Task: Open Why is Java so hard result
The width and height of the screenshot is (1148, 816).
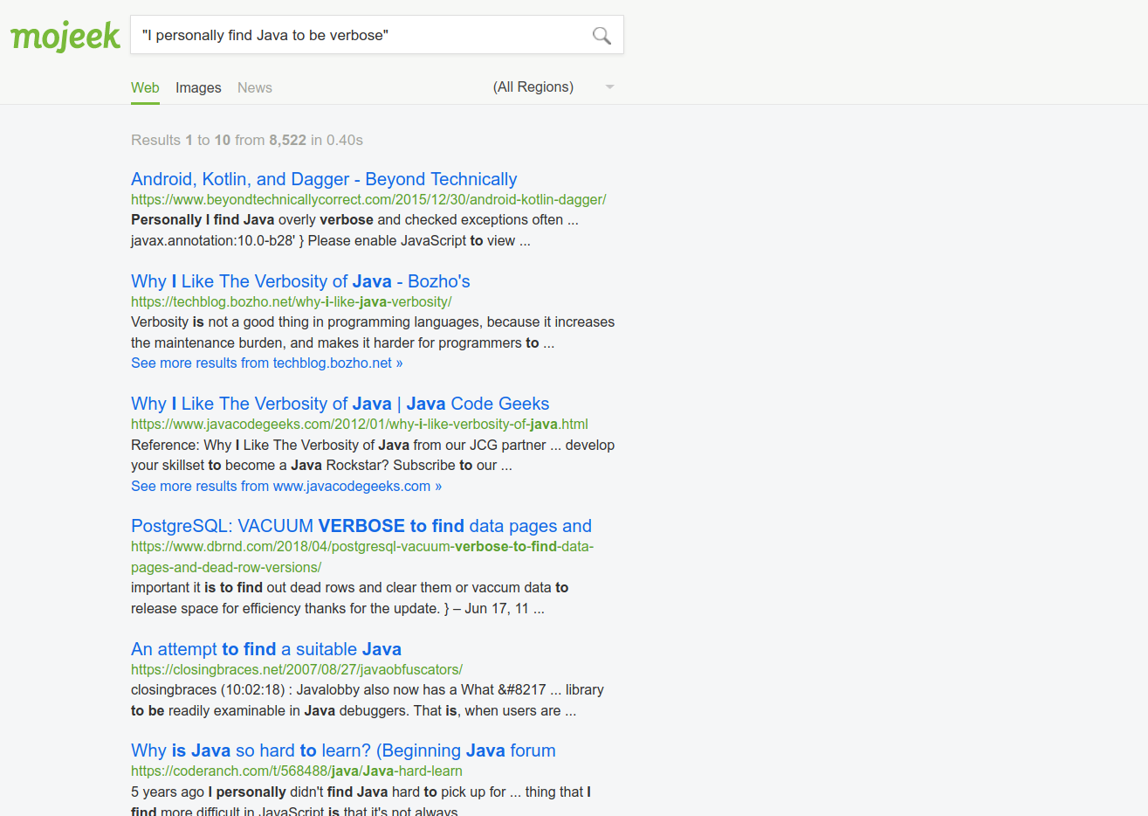Action: tap(343, 750)
